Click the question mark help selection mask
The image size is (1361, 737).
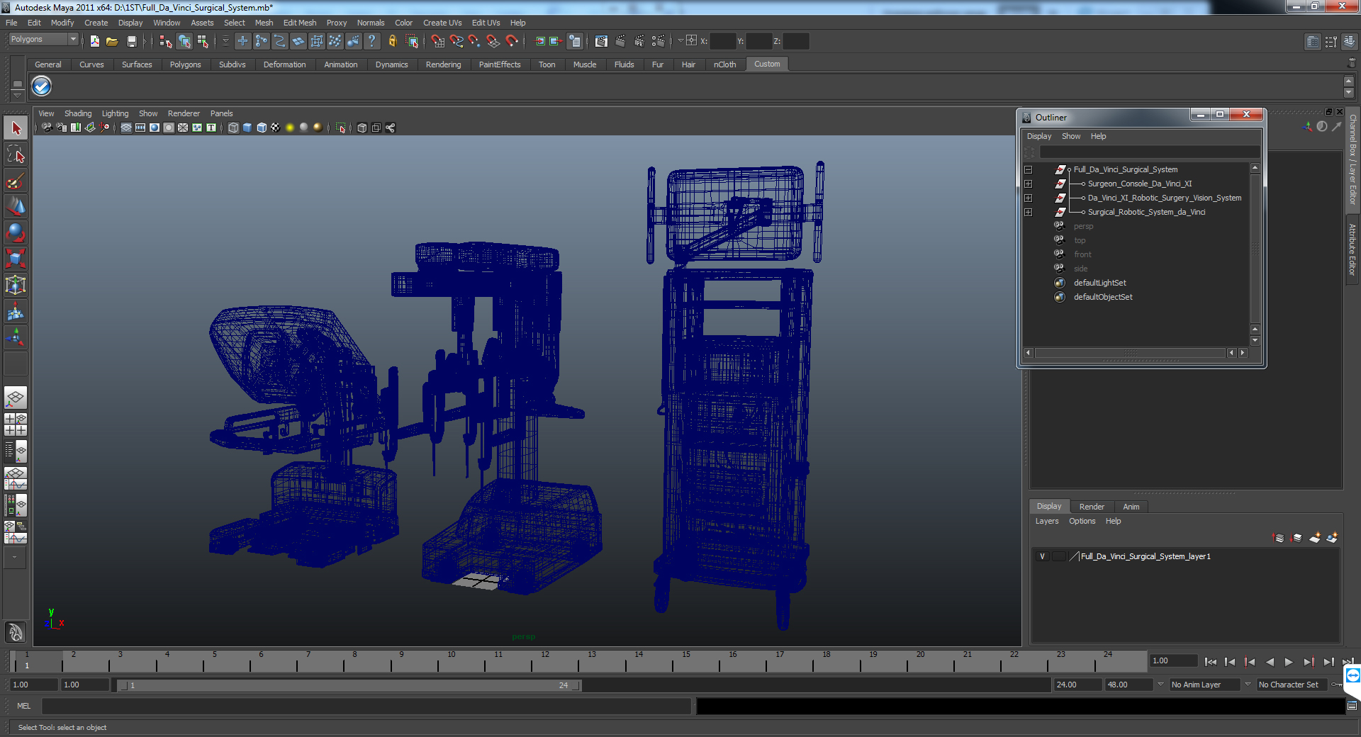(x=371, y=41)
